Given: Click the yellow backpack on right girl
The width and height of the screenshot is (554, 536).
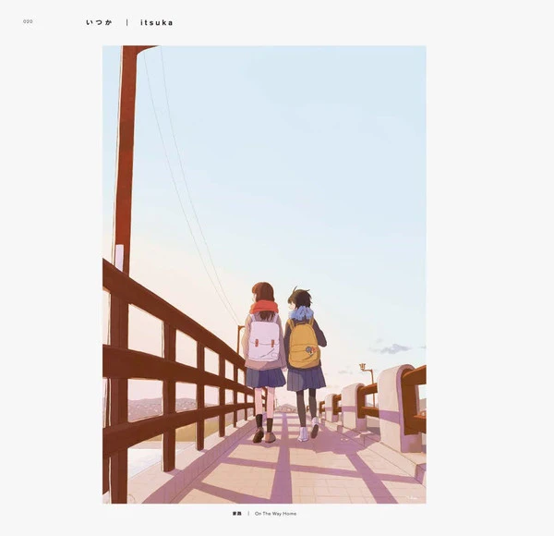Looking at the screenshot, I should [x=304, y=344].
